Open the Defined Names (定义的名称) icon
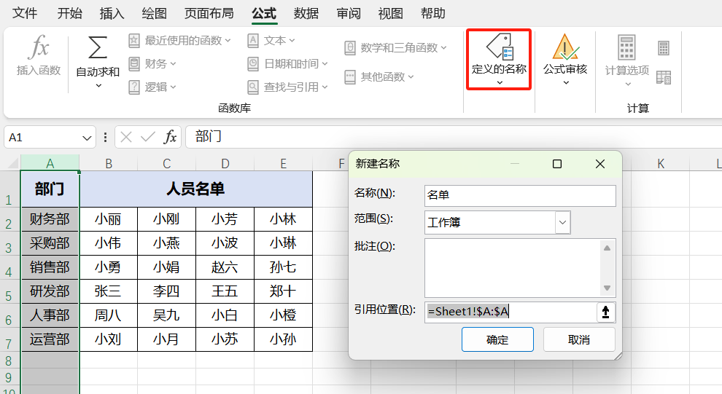This screenshot has width=722, height=394. click(499, 47)
